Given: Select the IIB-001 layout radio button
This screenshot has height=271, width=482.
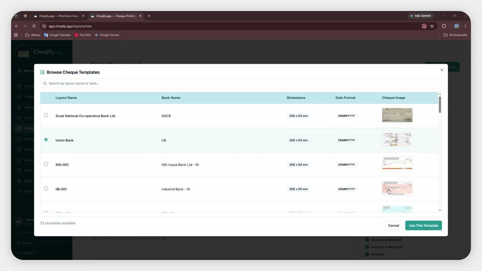Looking at the screenshot, I should tap(46, 189).
